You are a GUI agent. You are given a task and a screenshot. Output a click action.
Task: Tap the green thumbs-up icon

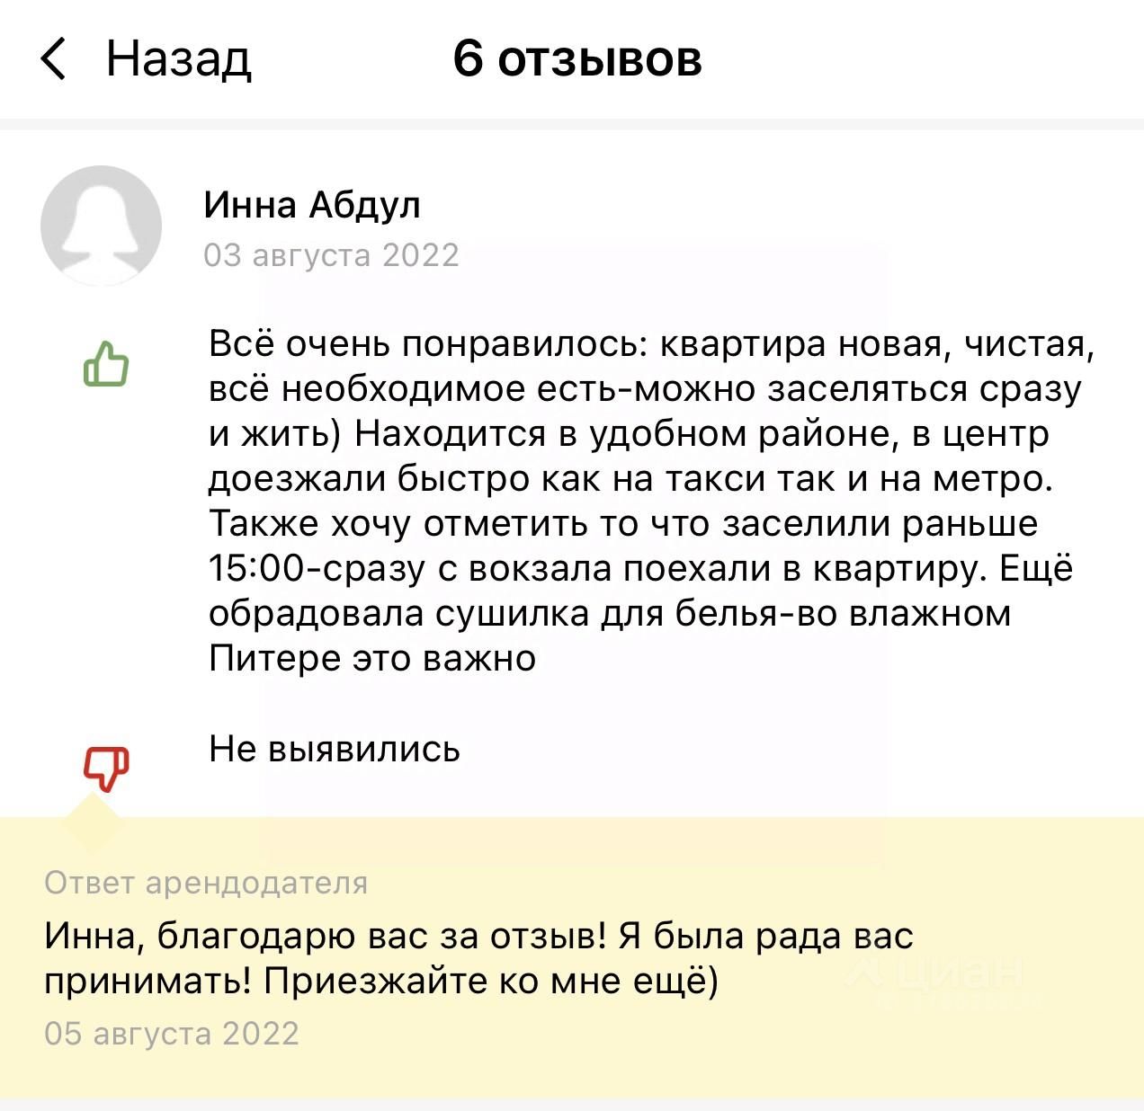(106, 364)
